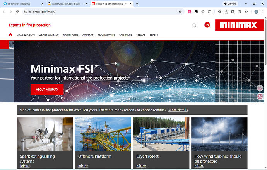View site information icon in address bar
The width and height of the screenshot is (267, 170).
pyautogui.click(x=26, y=12)
